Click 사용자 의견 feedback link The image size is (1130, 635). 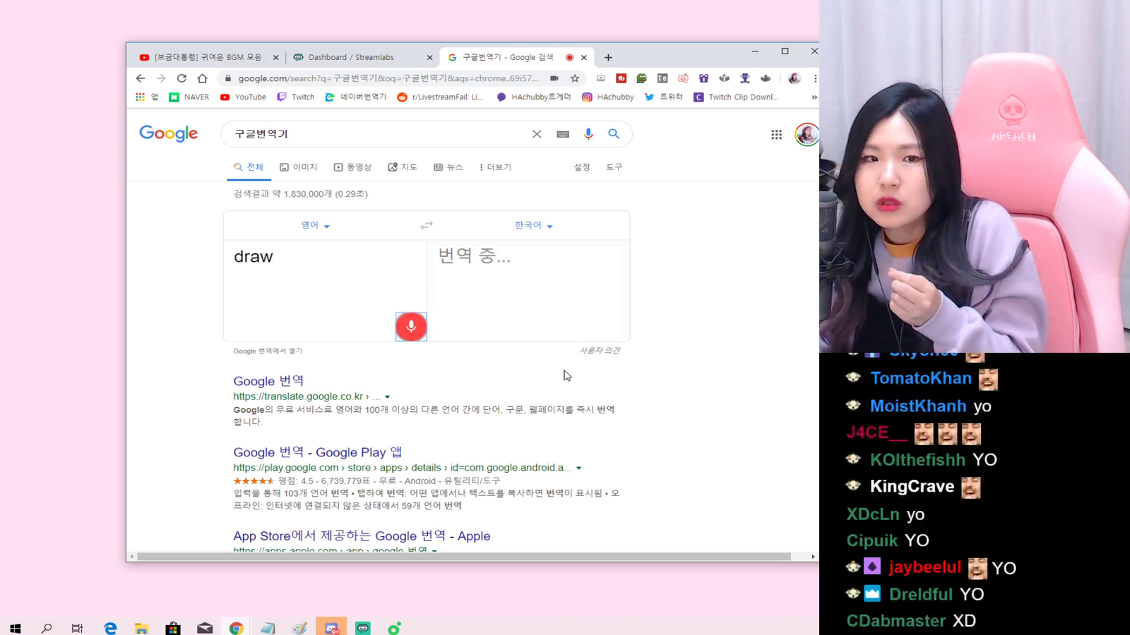[600, 351]
